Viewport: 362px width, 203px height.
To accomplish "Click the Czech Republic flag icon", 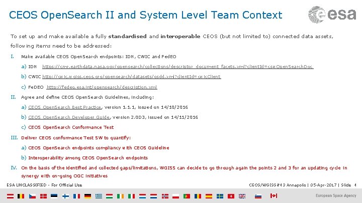I will [32, 196].
